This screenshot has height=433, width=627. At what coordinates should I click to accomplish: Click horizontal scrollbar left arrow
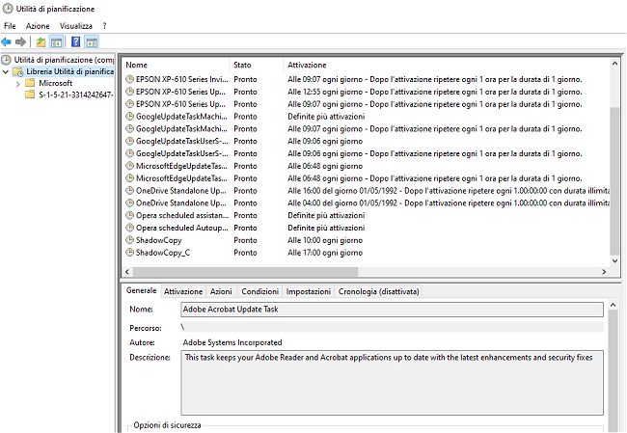(127, 272)
